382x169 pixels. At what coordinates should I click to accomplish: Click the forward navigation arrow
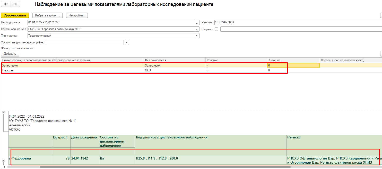(15, 4)
